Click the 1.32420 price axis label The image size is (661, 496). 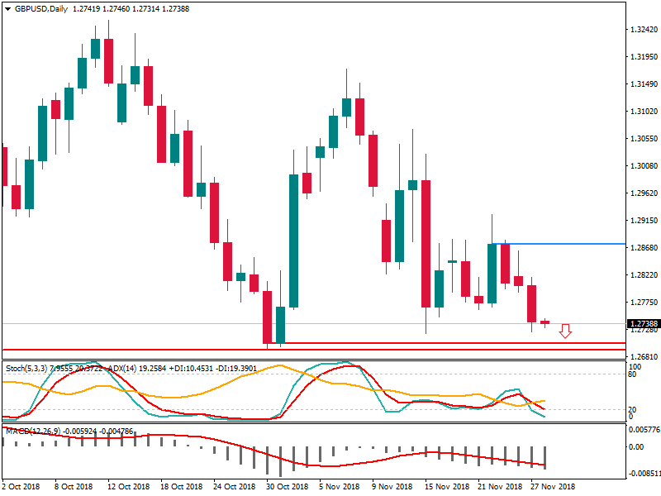point(644,30)
